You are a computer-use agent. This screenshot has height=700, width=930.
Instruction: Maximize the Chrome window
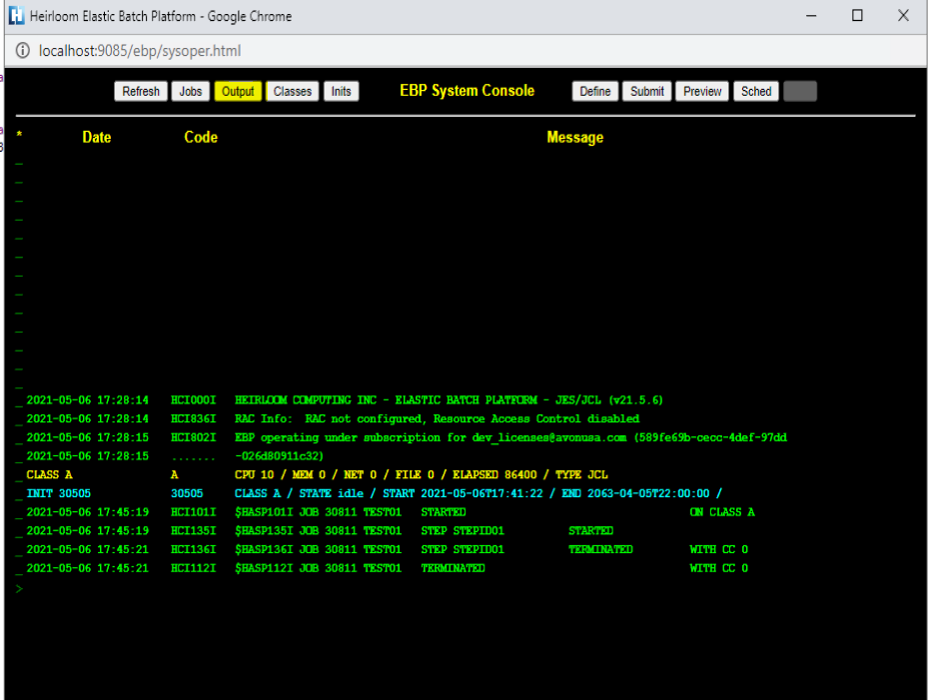click(857, 15)
